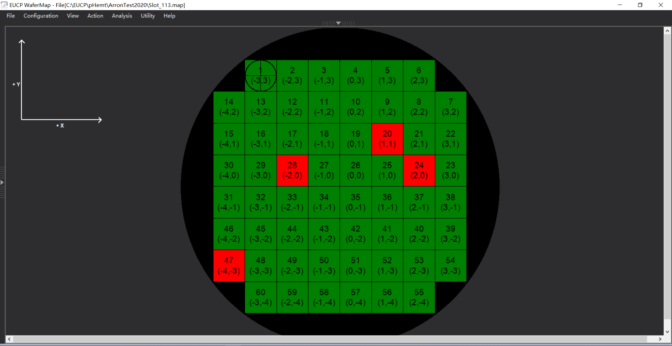The width and height of the screenshot is (672, 346).
Task: Open the File menu
Action: click(10, 16)
